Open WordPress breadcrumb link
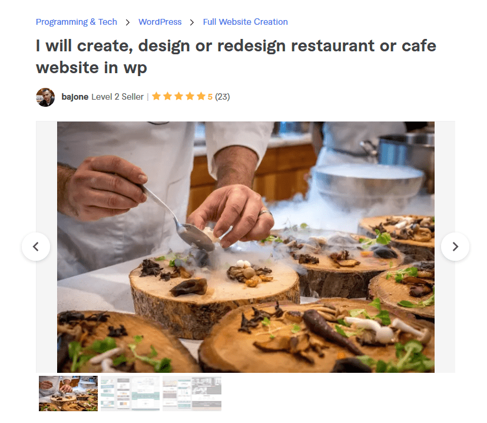Screen dimensions: 487x423 coord(160,22)
